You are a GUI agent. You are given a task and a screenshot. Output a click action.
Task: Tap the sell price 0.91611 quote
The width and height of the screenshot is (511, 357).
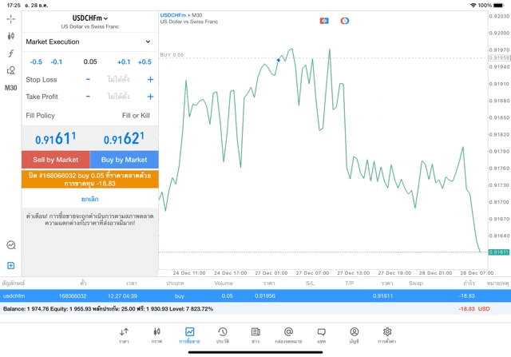56,139
